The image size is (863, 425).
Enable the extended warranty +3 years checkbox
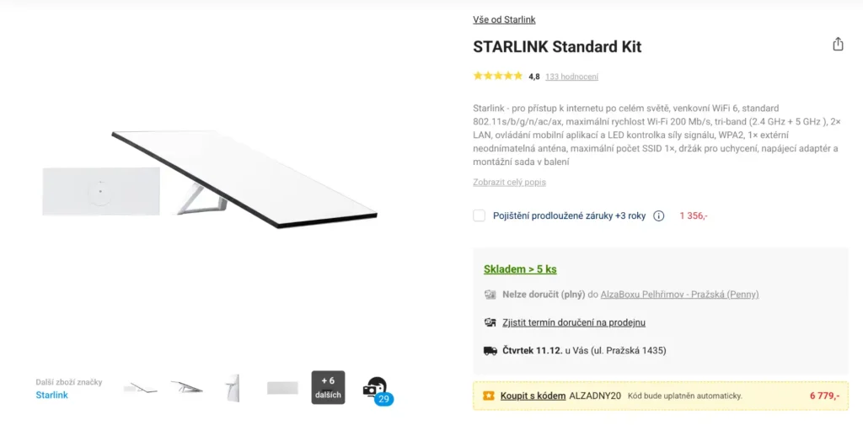point(479,215)
